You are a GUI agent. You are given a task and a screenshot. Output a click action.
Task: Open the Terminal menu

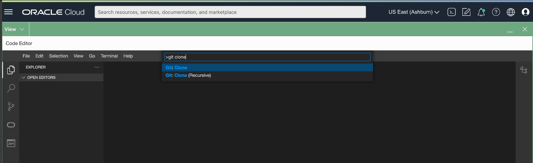click(109, 56)
